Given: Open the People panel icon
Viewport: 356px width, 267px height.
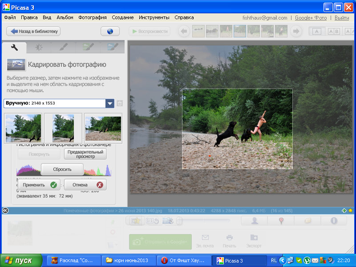Looking at the screenshot, I should click(255, 221).
